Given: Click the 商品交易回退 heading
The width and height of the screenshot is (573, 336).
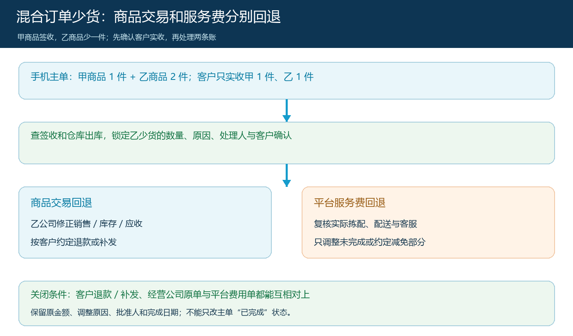Looking at the screenshot, I should [61, 202].
